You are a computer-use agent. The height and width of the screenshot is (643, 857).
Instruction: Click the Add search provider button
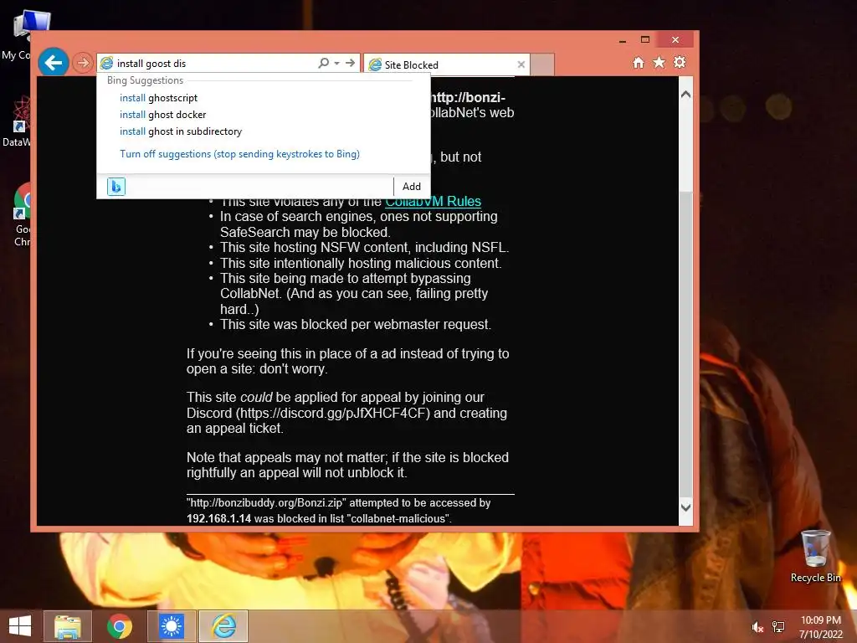click(x=412, y=187)
